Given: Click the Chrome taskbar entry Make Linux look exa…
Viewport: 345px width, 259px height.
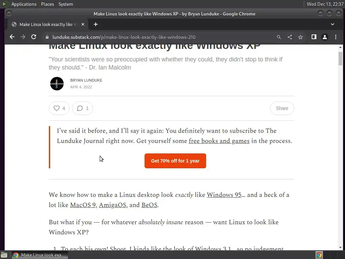Looking at the screenshot, I should 40,255.
